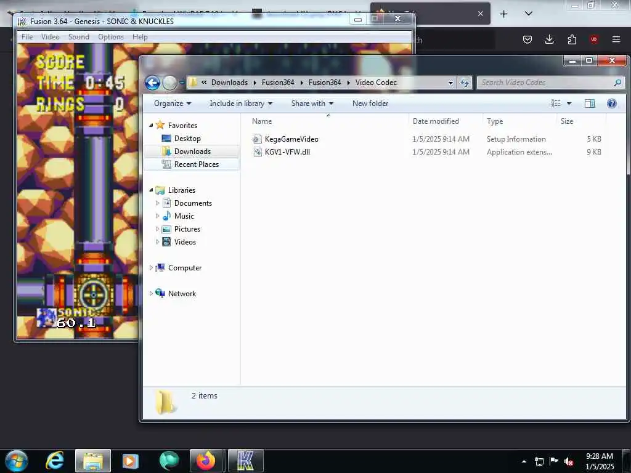
Task: Jump to first Fusion364 breadcrumb segment
Action: pyautogui.click(x=278, y=83)
